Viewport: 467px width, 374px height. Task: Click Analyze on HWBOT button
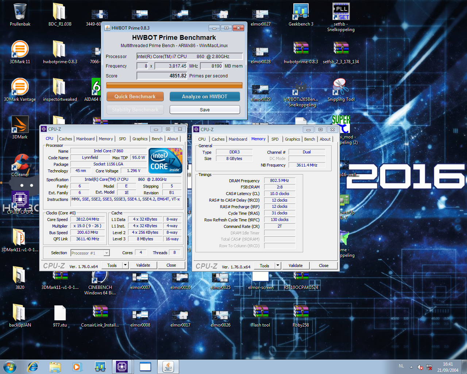[205, 96]
